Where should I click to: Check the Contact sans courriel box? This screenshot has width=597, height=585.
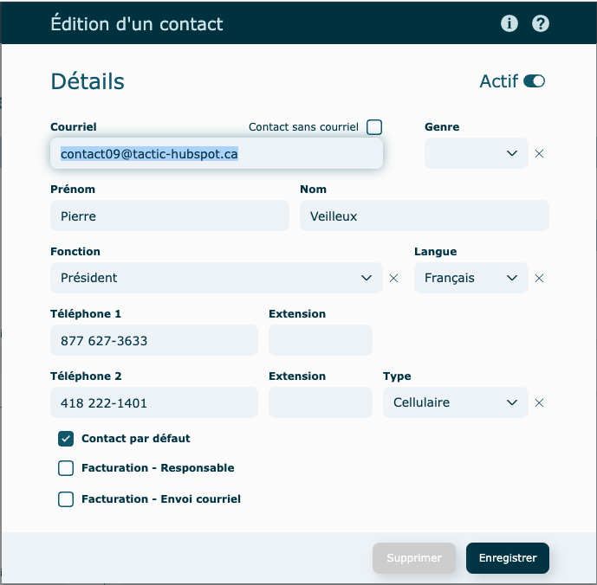(374, 127)
